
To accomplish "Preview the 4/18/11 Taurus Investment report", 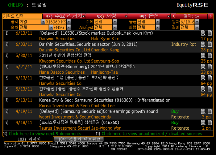I will [203, 123].
